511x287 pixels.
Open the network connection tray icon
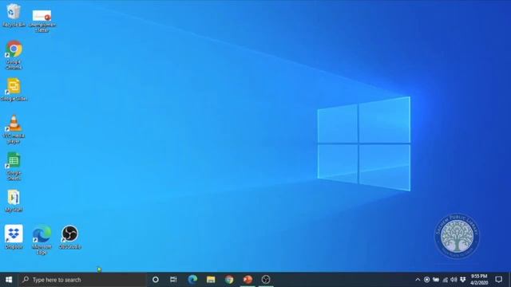point(445,280)
